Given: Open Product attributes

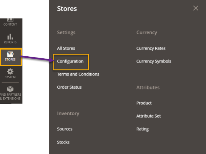Looking at the screenshot, I should coord(144,103).
